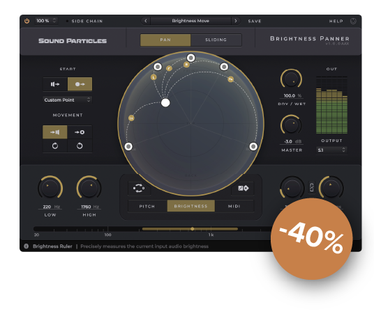Select the Pitch mode tab
Image resolution: width=374 pixels, height=316 pixels.
click(x=147, y=206)
